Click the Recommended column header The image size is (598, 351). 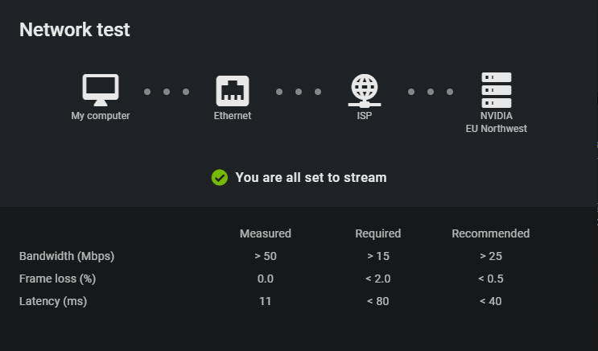click(x=491, y=233)
